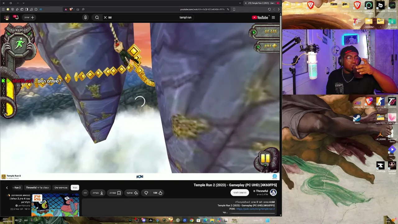Screen dimensions: 398x224
Task: Show hidden system tray icons
Action: point(36,220)
